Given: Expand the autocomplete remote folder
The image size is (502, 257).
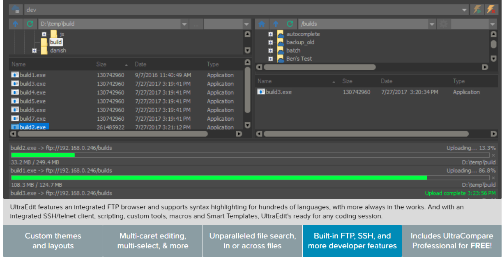Looking at the screenshot, I should click(270, 34).
